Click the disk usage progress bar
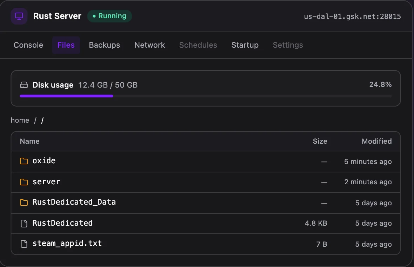Viewport: 414px width, 267px height. 206,96
